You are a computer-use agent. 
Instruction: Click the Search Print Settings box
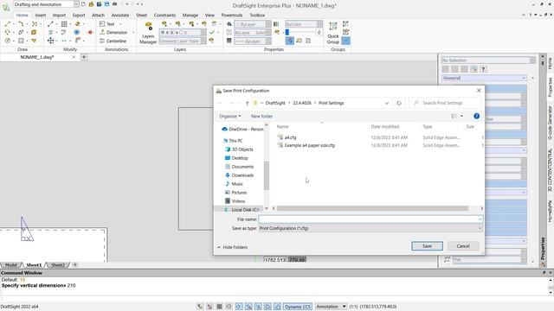pos(445,103)
